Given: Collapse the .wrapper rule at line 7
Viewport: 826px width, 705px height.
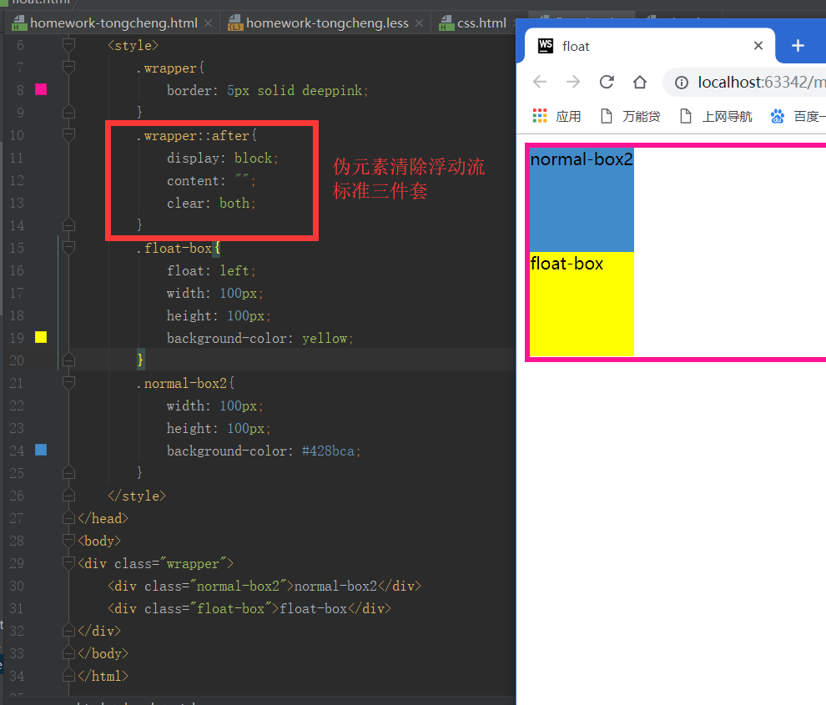Looking at the screenshot, I should tap(68, 67).
